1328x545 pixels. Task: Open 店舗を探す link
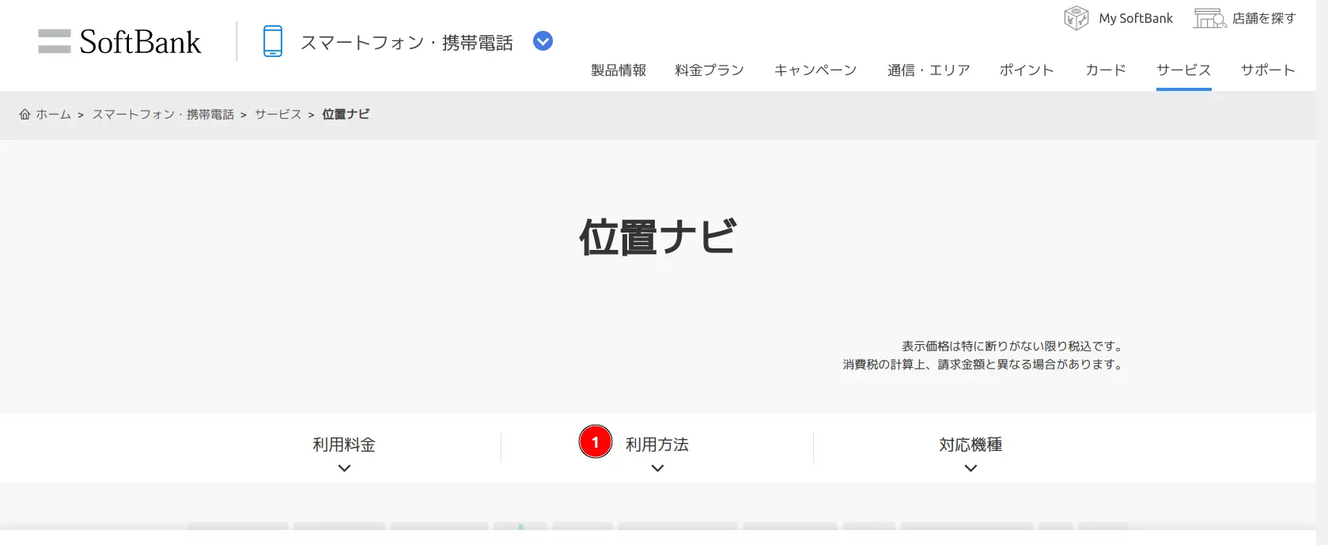(1264, 18)
